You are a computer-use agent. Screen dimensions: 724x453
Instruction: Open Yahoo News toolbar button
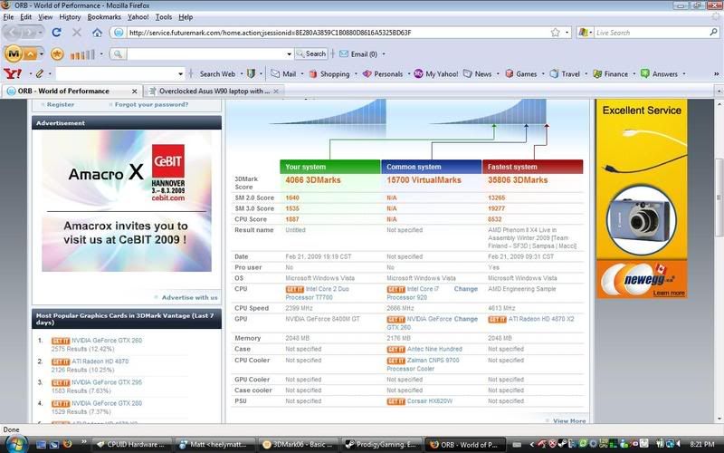[478, 73]
